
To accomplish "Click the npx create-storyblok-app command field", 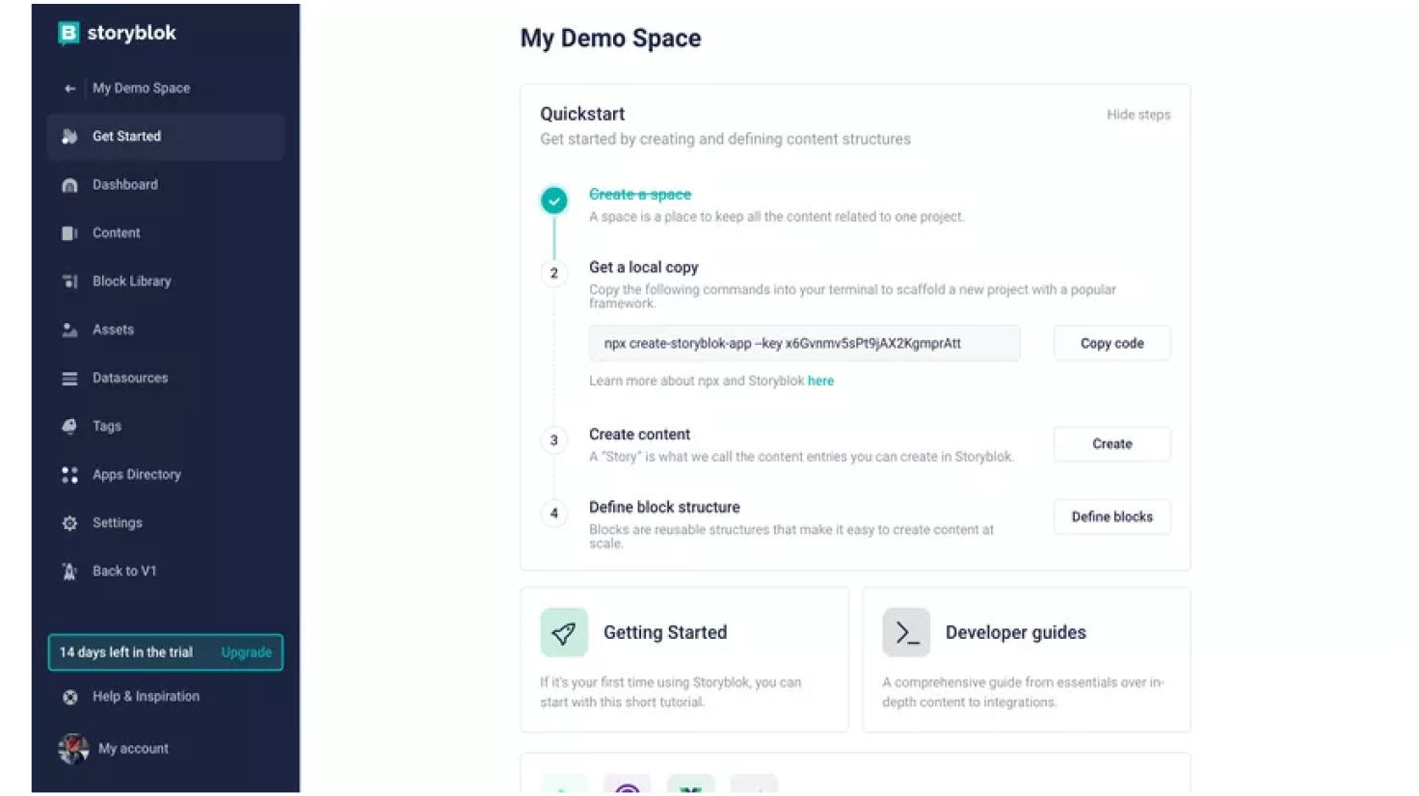I will point(803,343).
